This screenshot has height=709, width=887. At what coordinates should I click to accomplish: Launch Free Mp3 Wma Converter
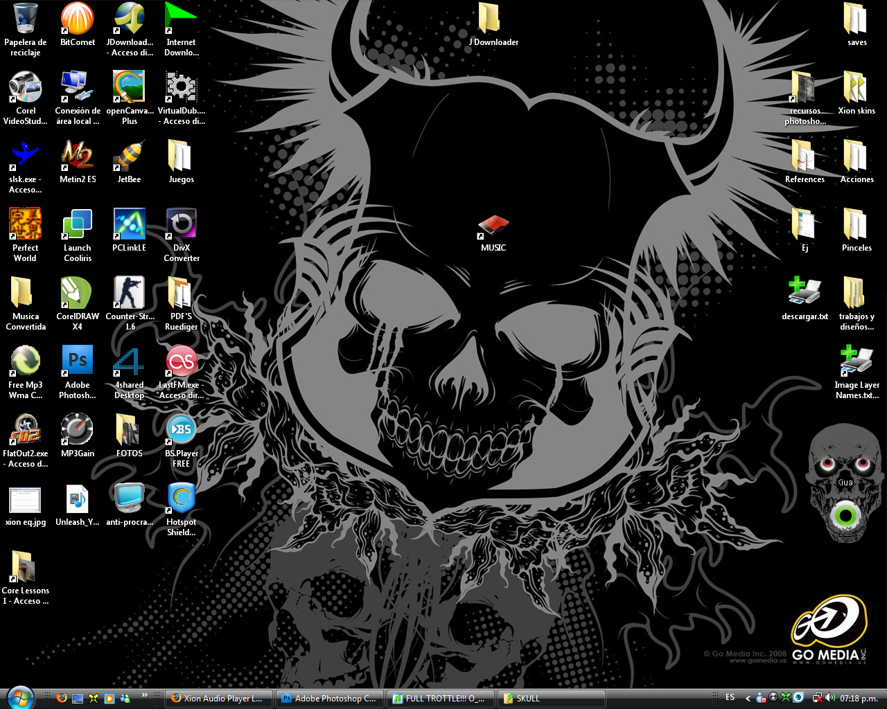point(26,361)
